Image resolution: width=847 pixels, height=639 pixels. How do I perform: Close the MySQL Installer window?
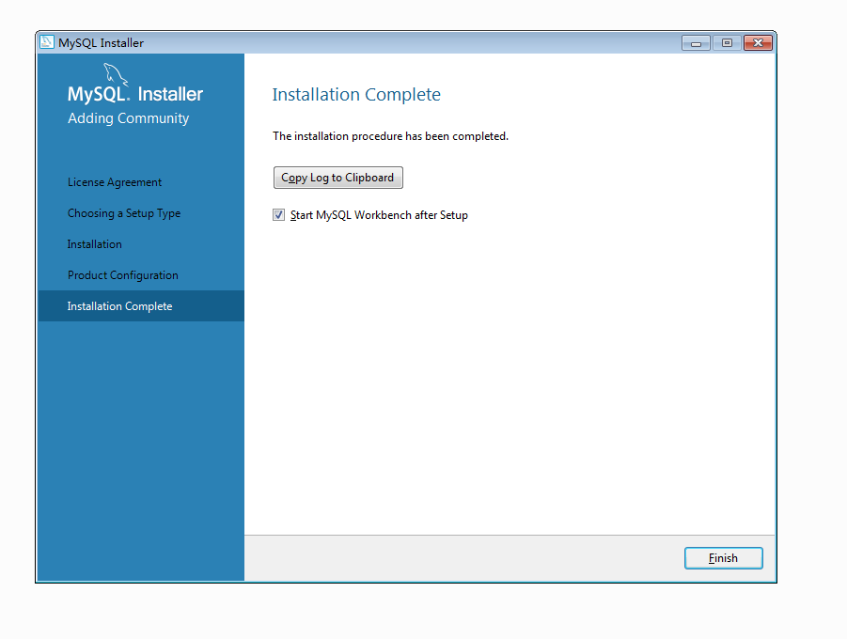[x=758, y=43]
